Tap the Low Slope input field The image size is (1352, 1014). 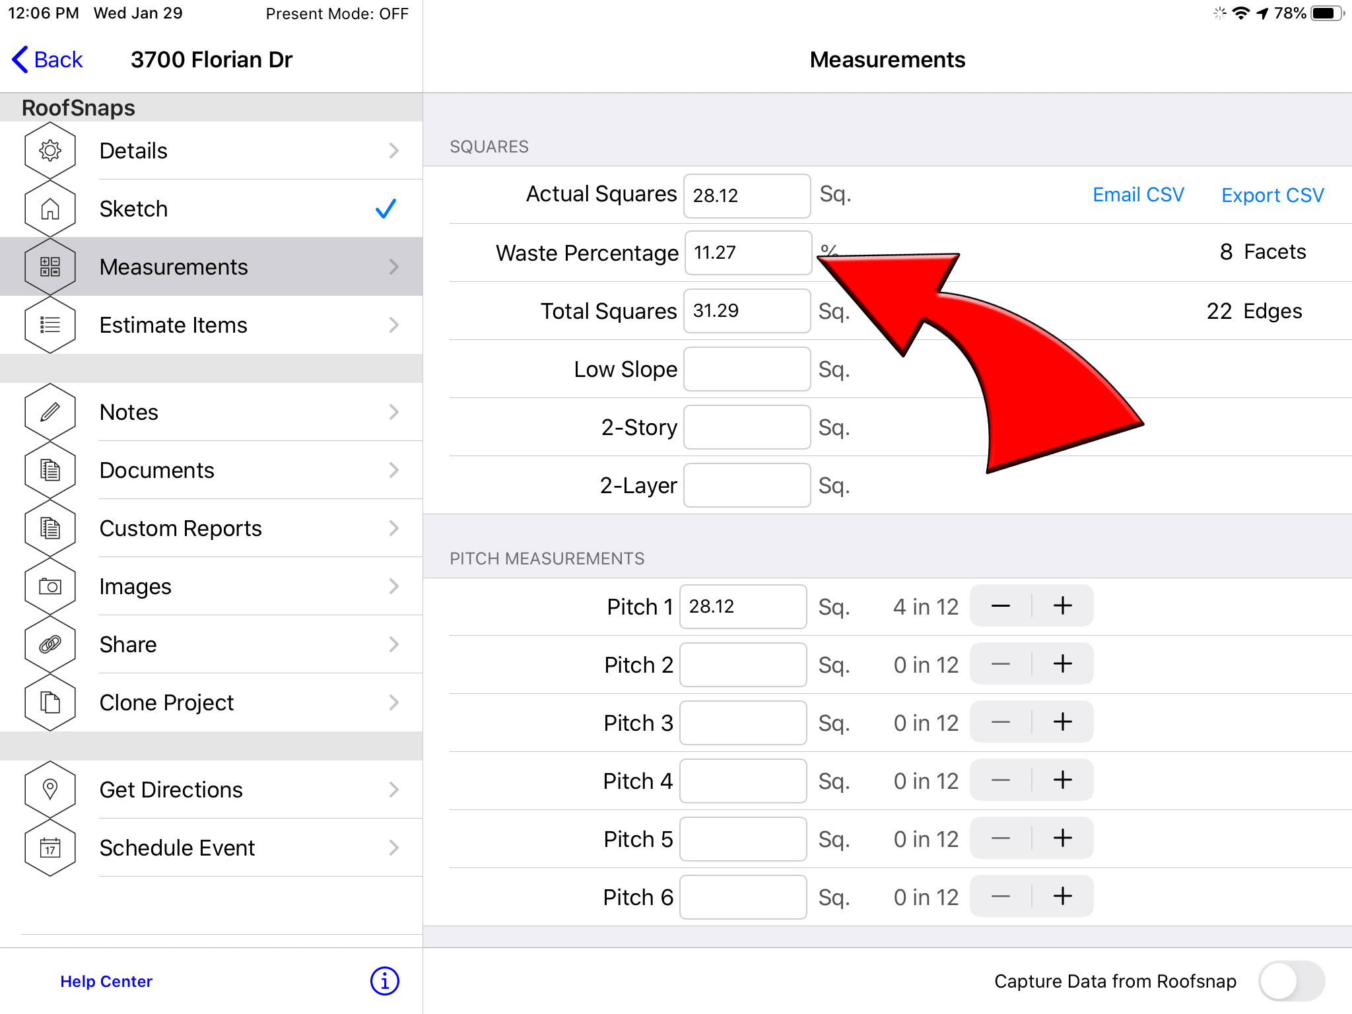pyautogui.click(x=747, y=369)
